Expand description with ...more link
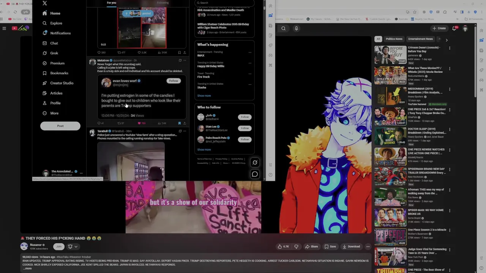This screenshot has width=486, height=273. tap(27, 268)
